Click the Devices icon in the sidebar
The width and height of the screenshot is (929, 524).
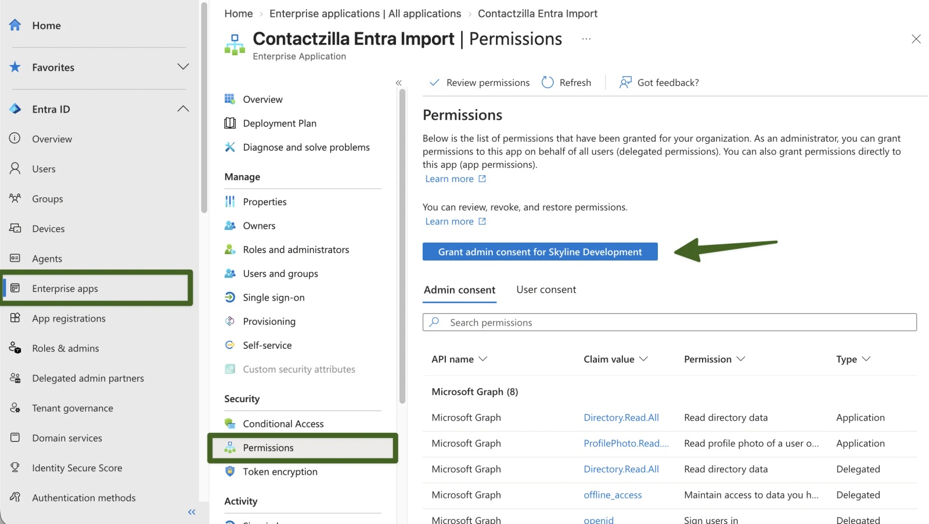click(x=15, y=228)
